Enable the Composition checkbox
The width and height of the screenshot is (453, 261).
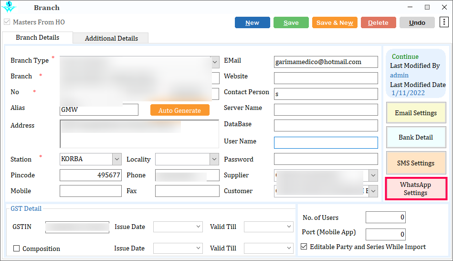pos(16,249)
